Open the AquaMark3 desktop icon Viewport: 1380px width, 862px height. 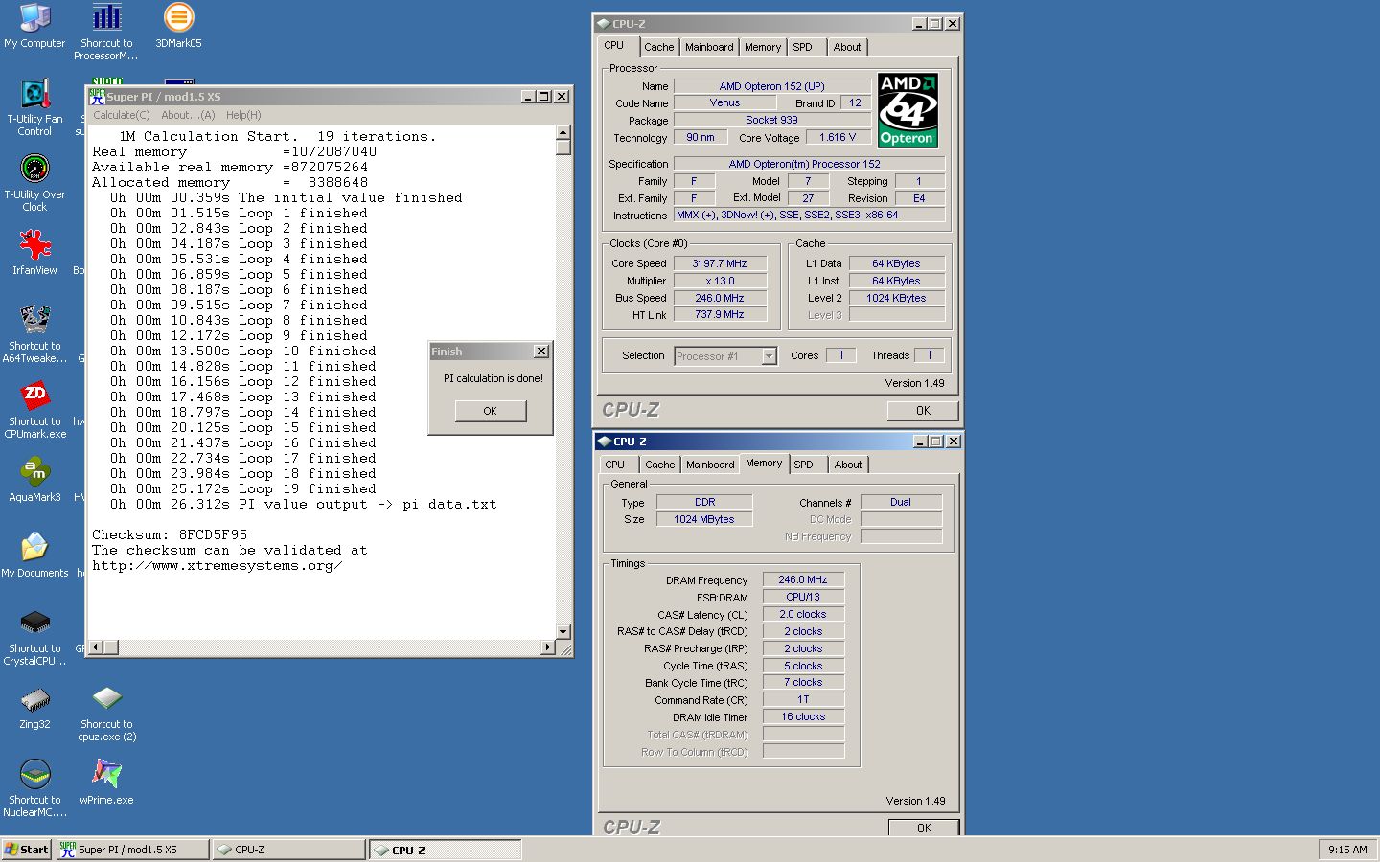[34, 479]
